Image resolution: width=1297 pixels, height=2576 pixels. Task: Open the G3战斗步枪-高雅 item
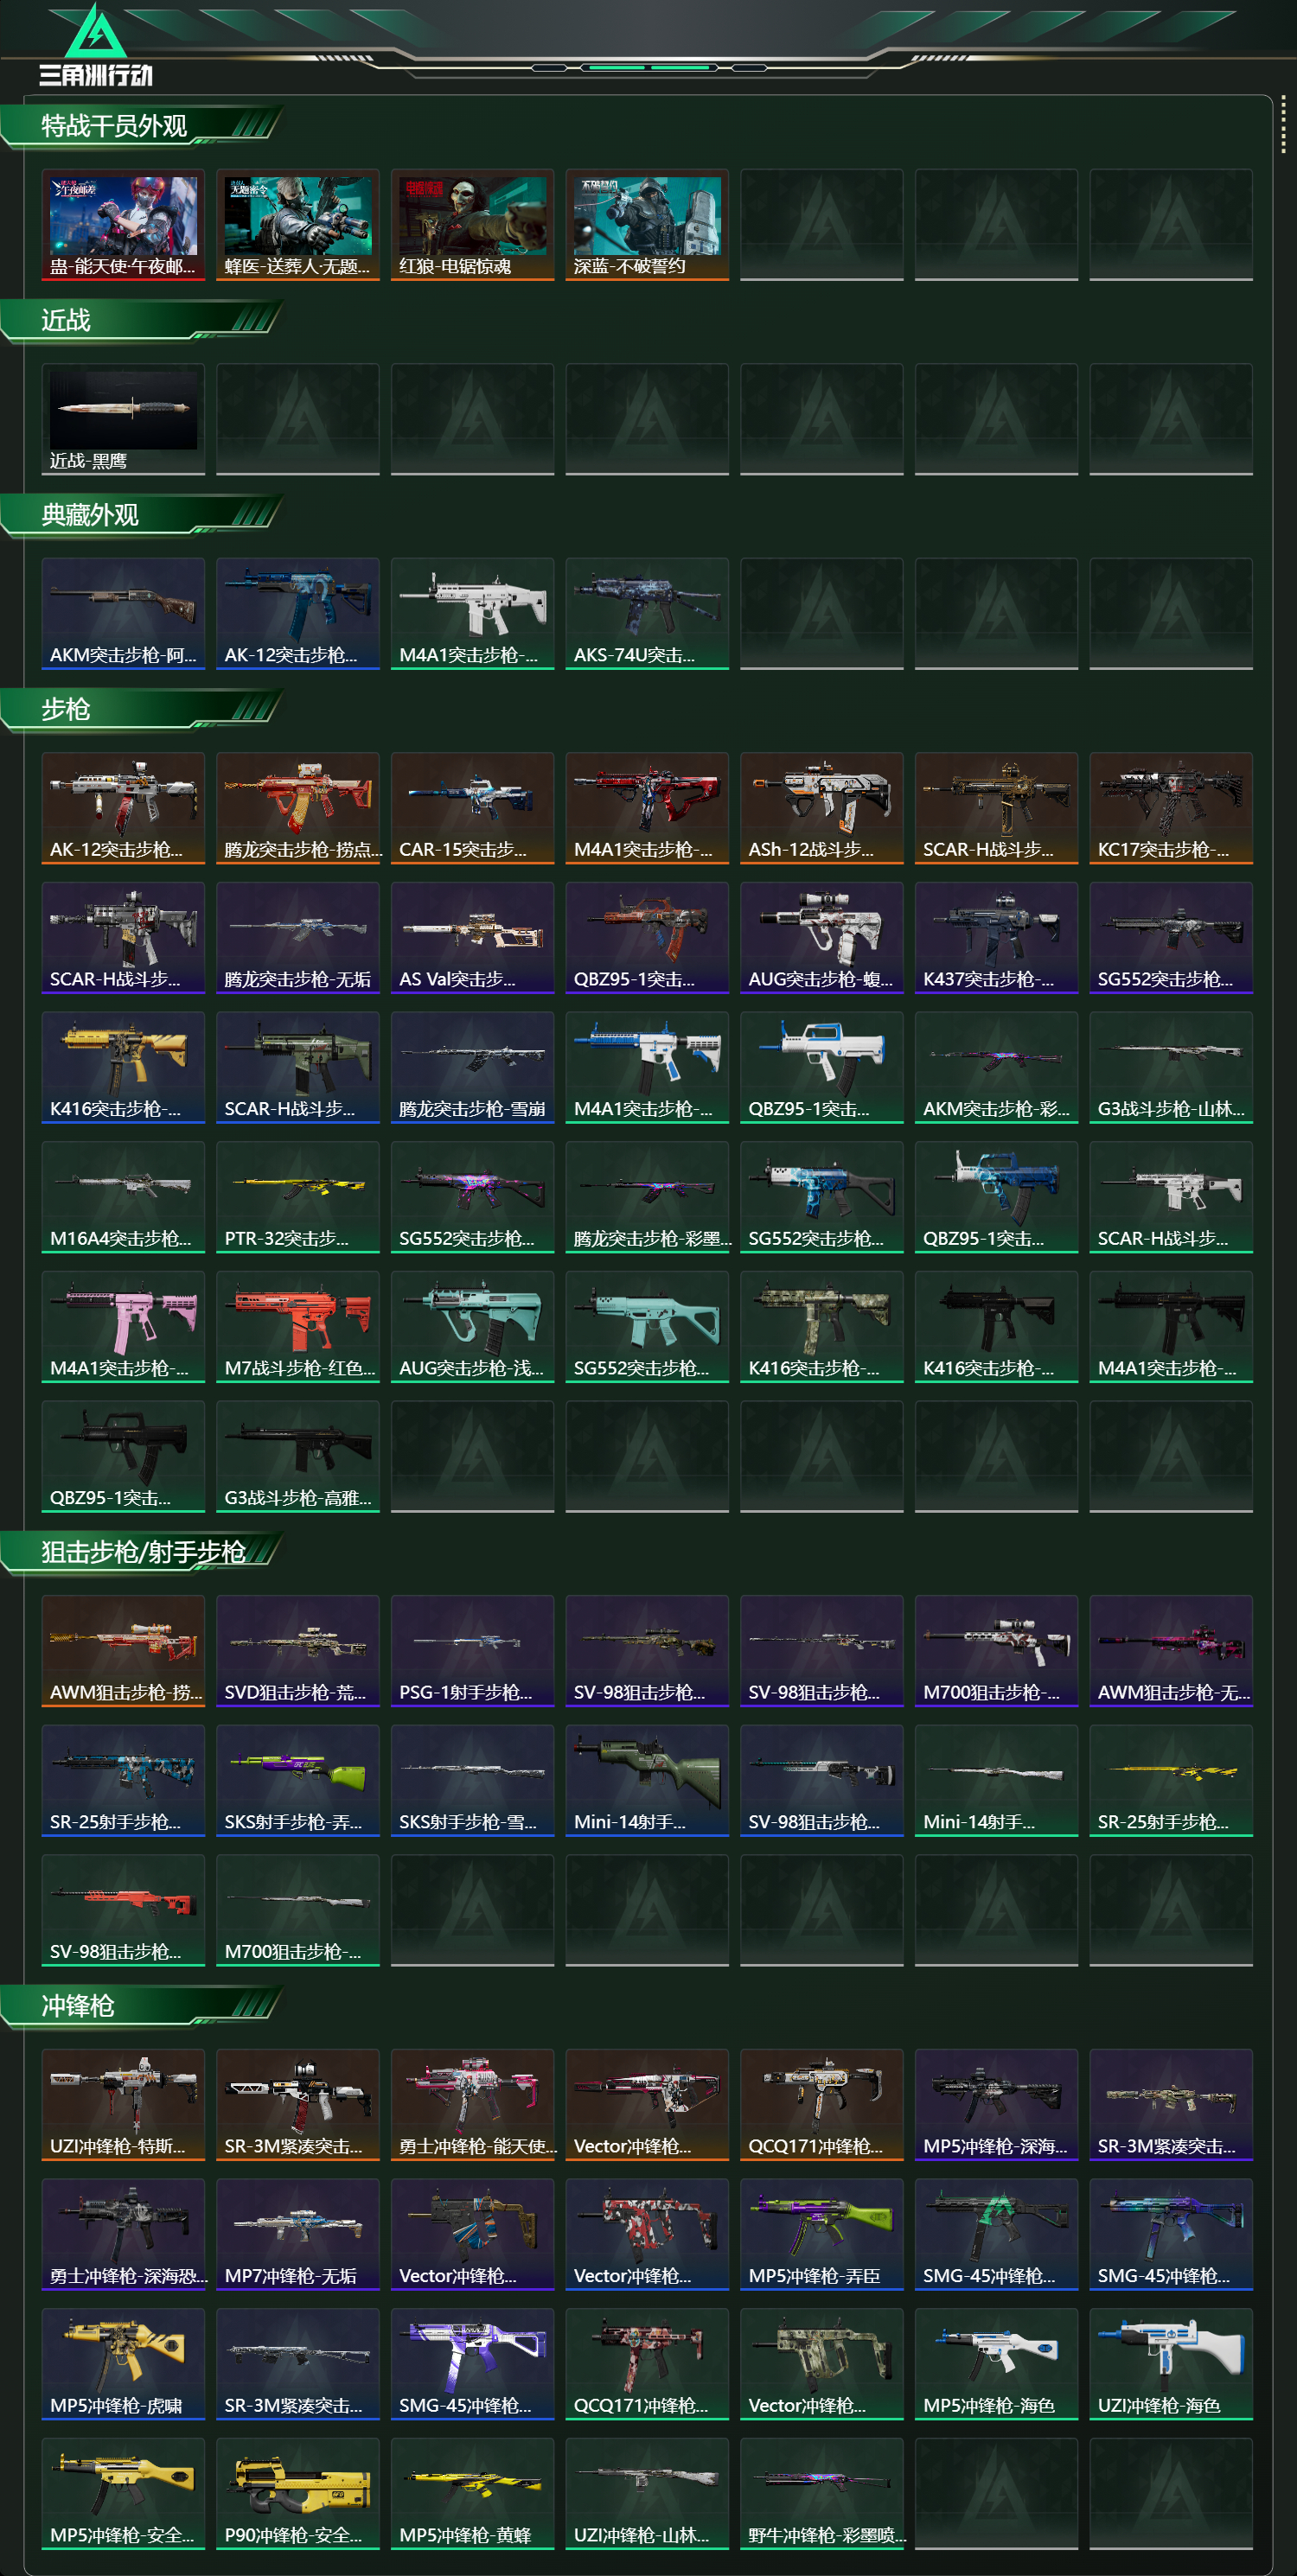click(298, 1456)
